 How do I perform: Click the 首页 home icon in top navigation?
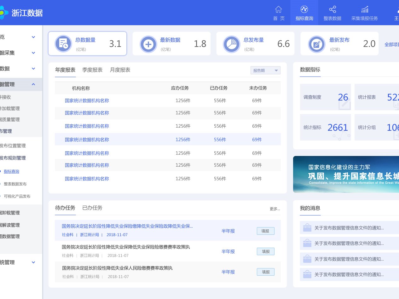tap(279, 10)
